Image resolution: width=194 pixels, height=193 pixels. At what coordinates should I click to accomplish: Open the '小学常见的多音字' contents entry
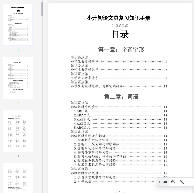[x=85, y=78]
